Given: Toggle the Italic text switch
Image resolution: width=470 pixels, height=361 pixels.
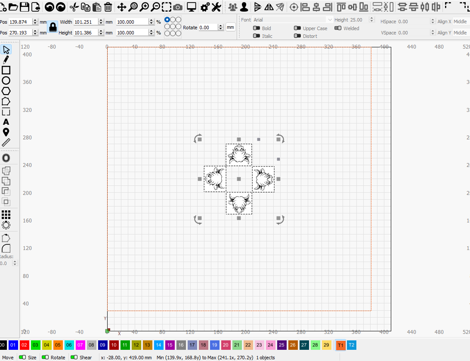Looking at the screenshot, I should [x=256, y=36].
